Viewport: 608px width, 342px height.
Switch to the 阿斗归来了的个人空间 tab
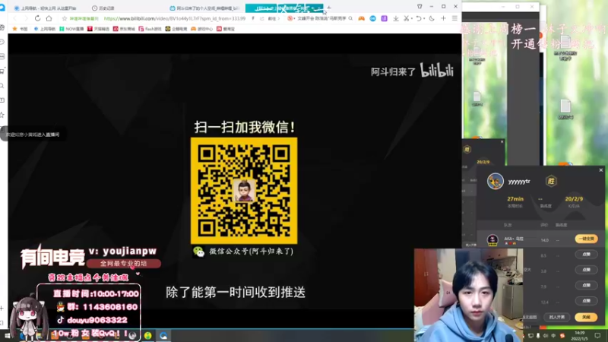click(x=204, y=8)
